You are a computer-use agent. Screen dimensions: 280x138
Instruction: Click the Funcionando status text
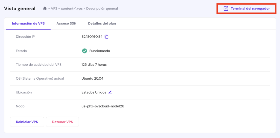coord(100,51)
